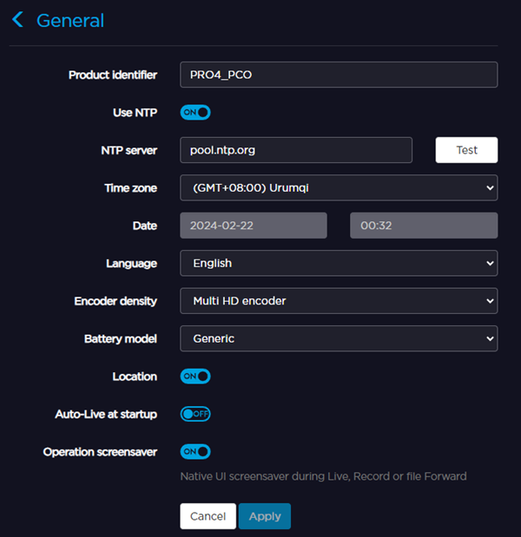This screenshot has width=521, height=537.
Task: Click the date field showing 2024-02-22
Action: (254, 226)
